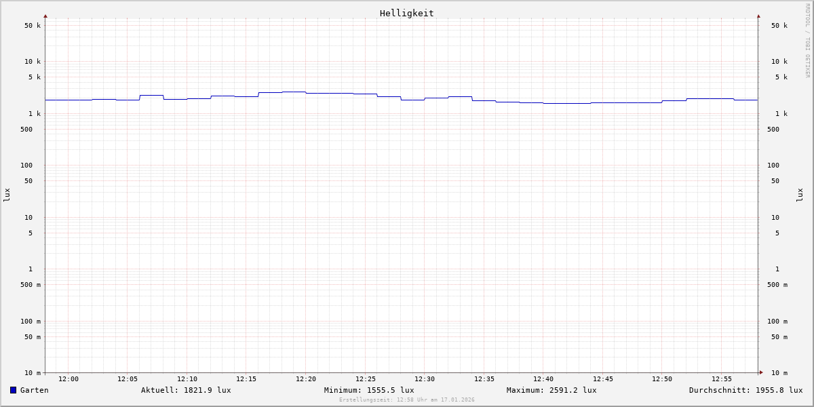Viewport: 814px width, 407px height.
Task: Click the left-side lux axis label
Action: tap(7, 195)
